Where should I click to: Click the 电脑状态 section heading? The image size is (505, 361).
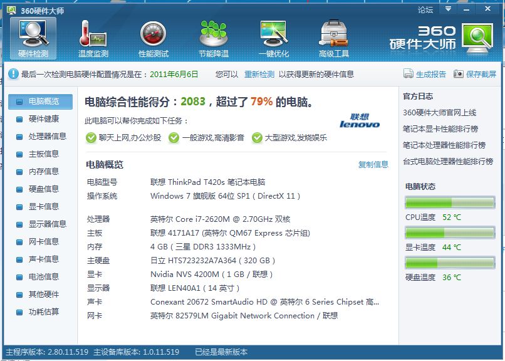[x=420, y=187]
